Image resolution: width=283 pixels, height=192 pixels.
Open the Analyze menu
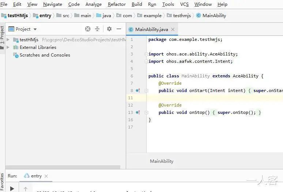[94, 4]
